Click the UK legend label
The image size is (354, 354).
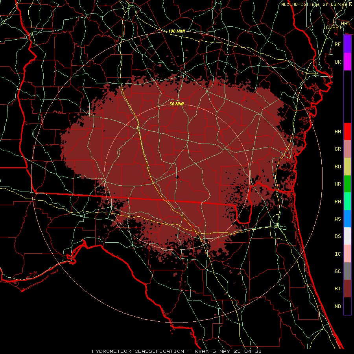[x=338, y=62]
